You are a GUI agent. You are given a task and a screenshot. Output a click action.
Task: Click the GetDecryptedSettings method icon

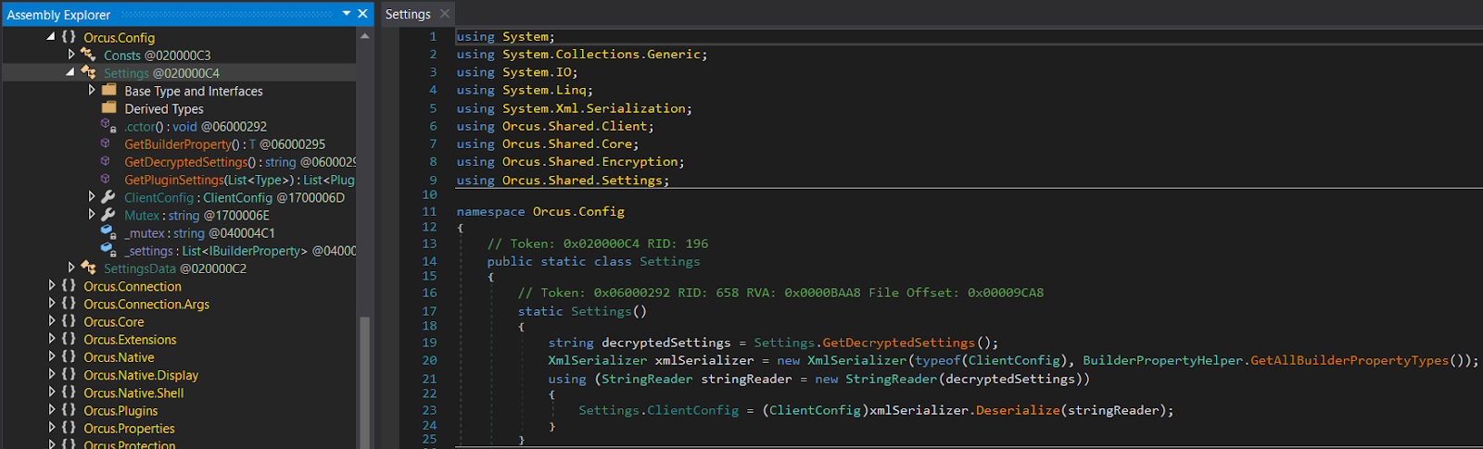coord(106,161)
